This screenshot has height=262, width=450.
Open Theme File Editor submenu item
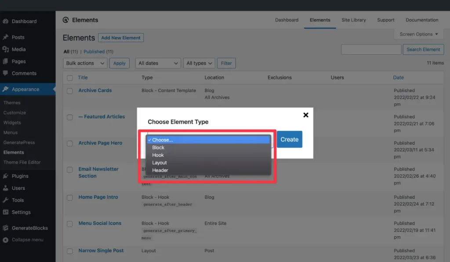click(22, 162)
